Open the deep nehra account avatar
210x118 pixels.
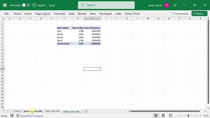tap(166, 5)
